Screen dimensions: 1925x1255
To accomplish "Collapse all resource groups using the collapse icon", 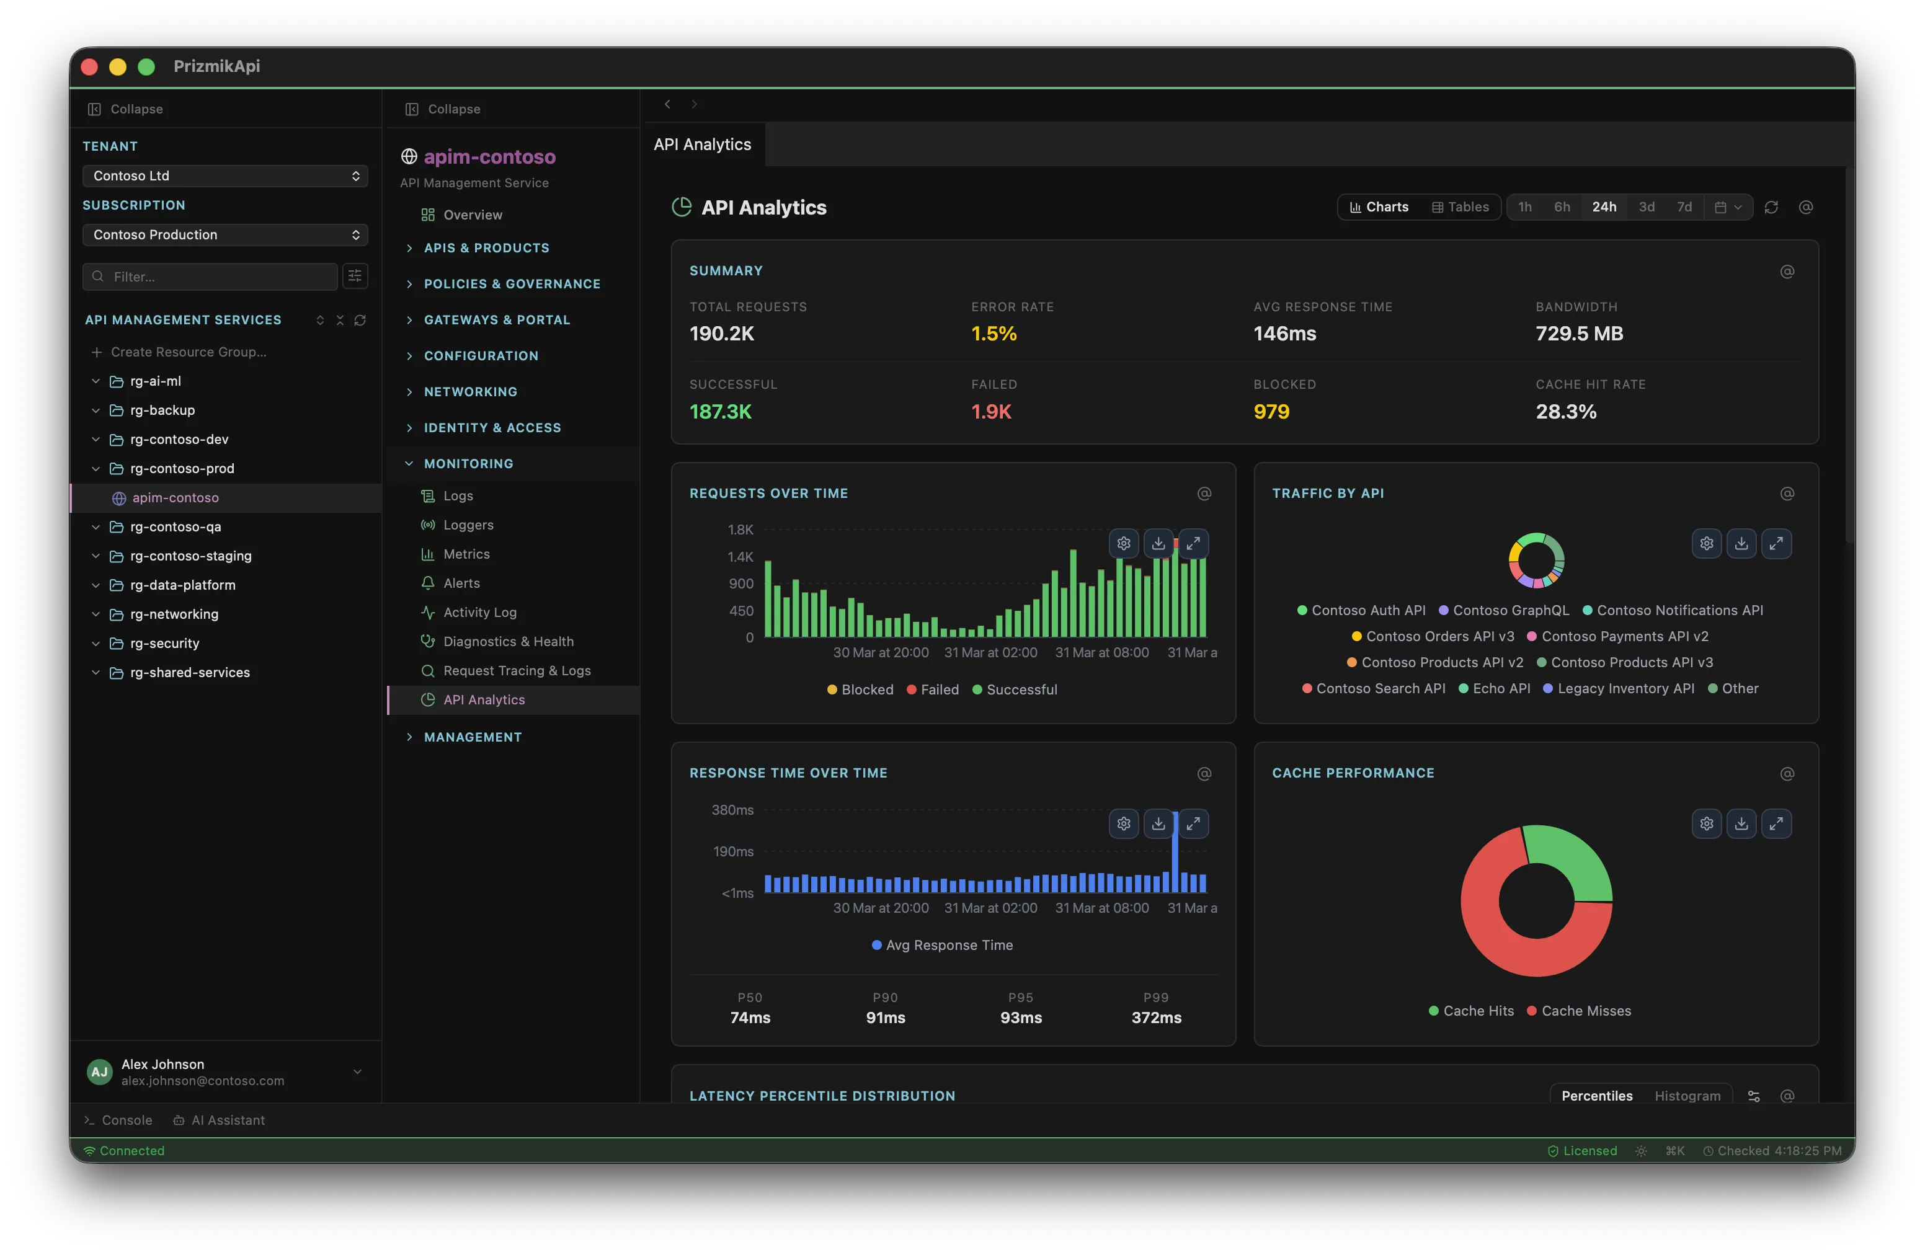I will click(x=340, y=320).
